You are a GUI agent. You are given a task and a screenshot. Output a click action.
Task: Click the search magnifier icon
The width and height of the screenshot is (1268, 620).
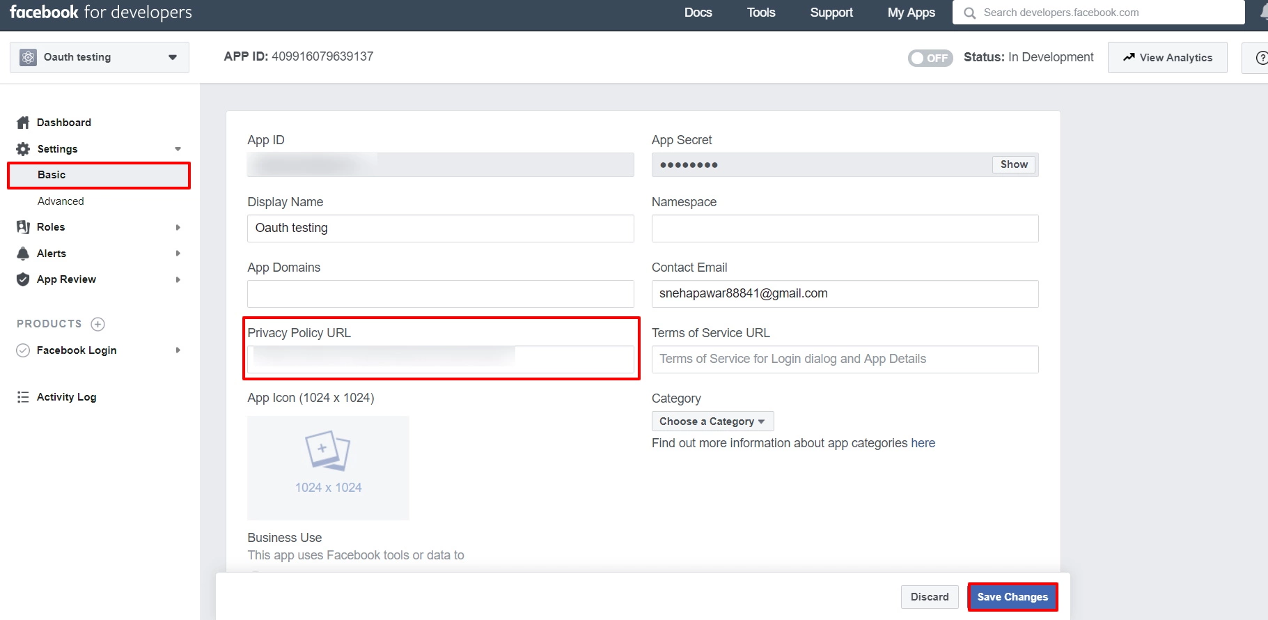[x=969, y=13]
